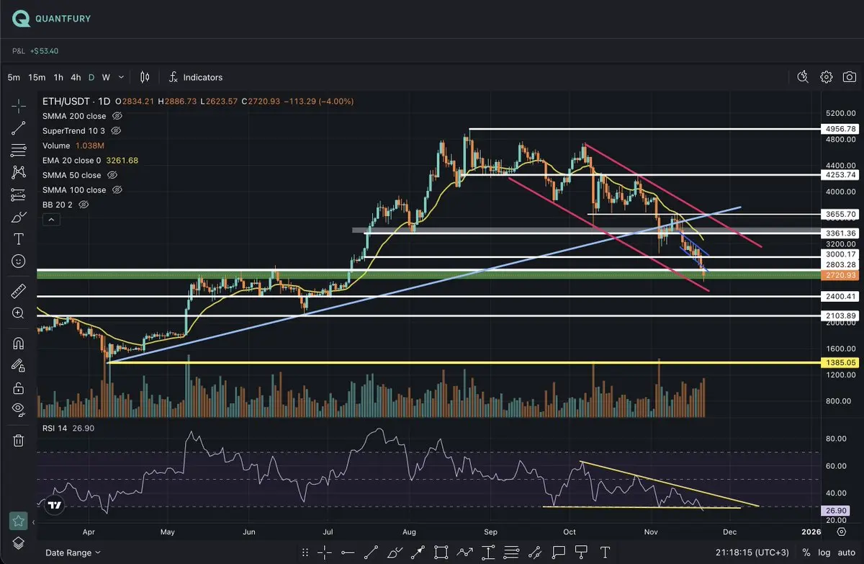Show the SMMA 100 close indicator

coord(117,190)
